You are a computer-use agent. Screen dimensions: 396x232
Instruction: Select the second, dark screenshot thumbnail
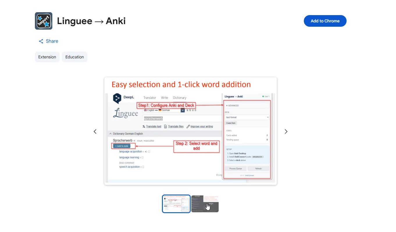[x=205, y=204]
